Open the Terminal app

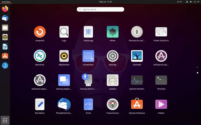[161, 80]
